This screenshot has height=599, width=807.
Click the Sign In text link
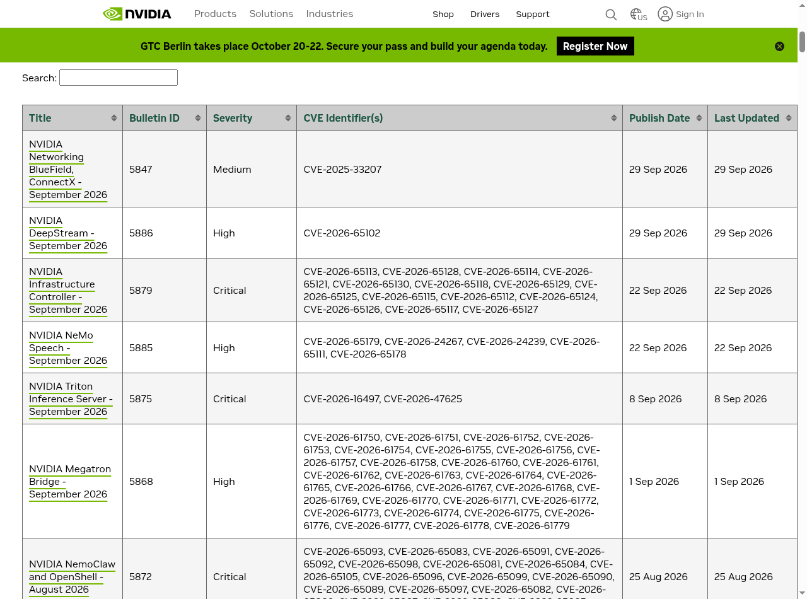click(x=690, y=14)
